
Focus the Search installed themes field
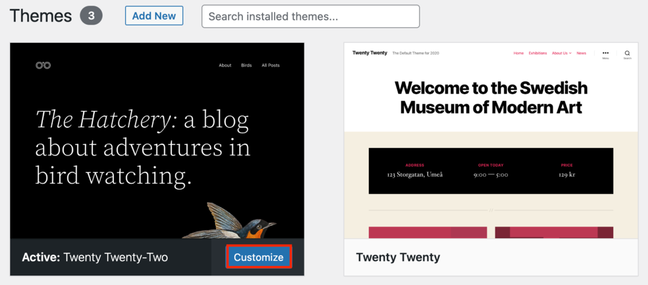[311, 16]
